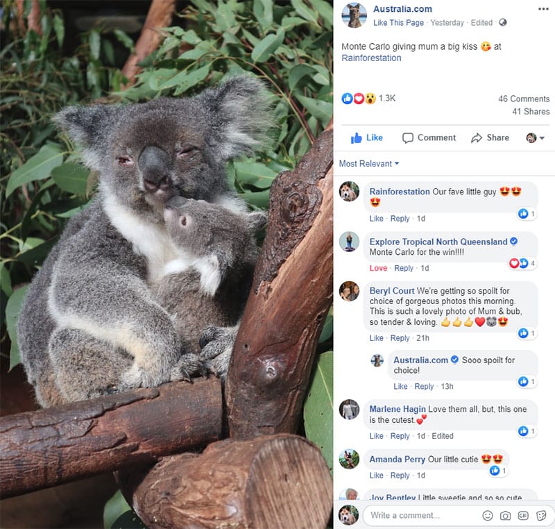Open the GIF picker icon
This screenshot has height=529, width=555.
tap(523, 516)
